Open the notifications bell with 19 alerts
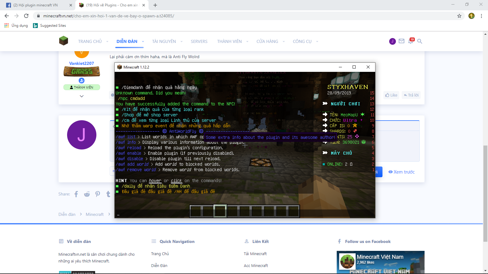The height and width of the screenshot is (274, 488). click(x=411, y=41)
